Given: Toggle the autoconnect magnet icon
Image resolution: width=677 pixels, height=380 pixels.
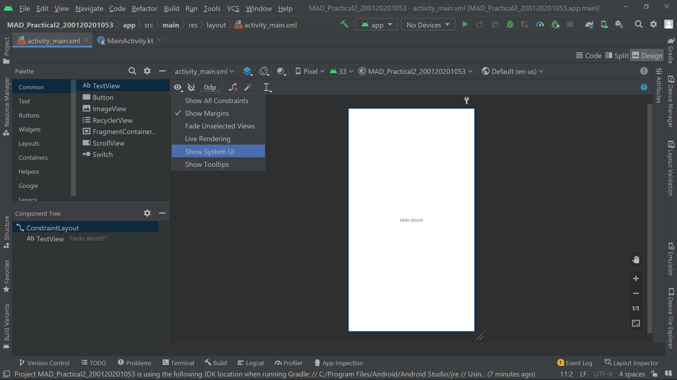Looking at the screenshot, I should point(191,87).
